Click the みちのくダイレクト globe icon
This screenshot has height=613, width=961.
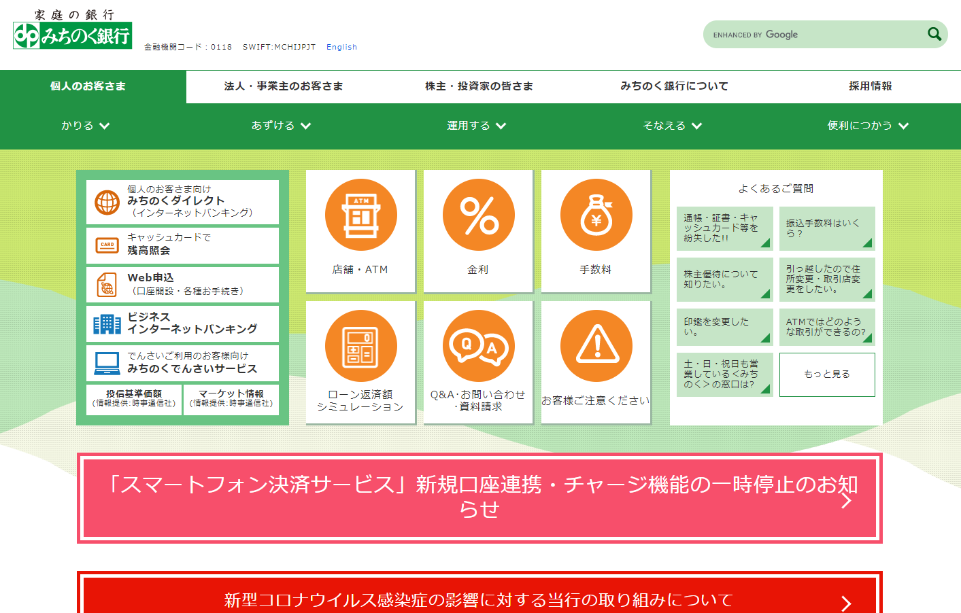click(x=107, y=202)
